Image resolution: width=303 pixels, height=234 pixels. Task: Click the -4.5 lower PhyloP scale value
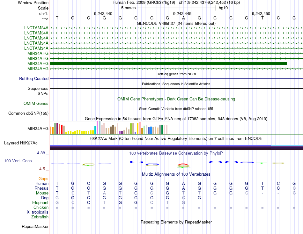coord(41,169)
